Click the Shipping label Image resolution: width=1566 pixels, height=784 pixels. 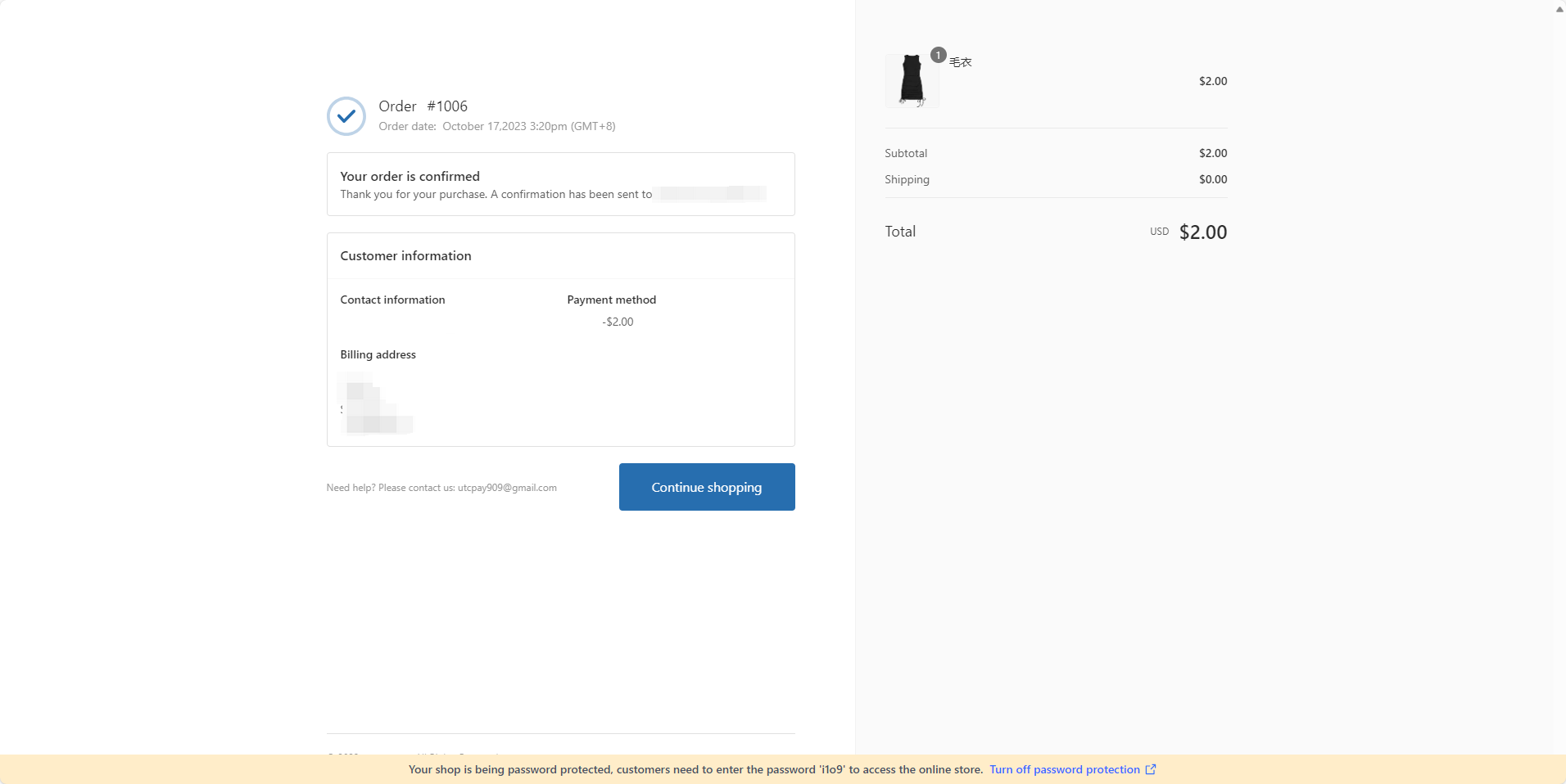click(x=907, y=179)
